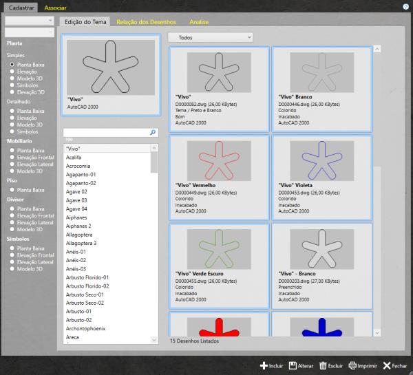Open the Analise tab
This screenshot has width=413, height=375.
pyautogui.click(x=200, y=22)
